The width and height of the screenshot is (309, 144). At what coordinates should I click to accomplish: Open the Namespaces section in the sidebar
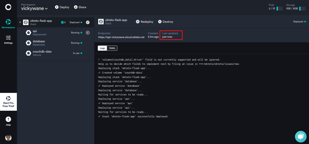[x=8, y=24]
